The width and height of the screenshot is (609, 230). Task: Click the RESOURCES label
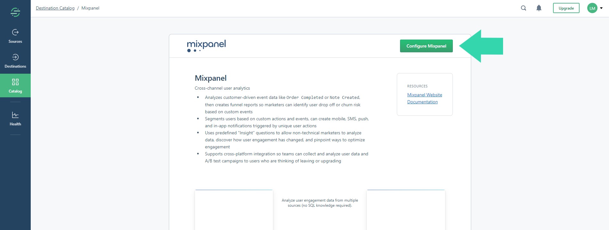tap(417, 86)
